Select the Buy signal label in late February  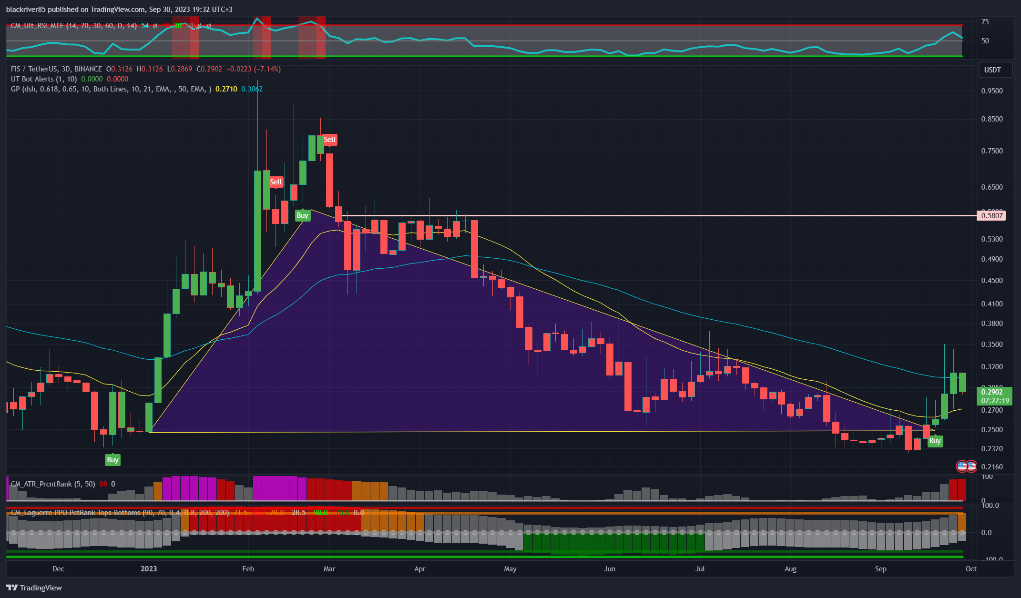302,215
